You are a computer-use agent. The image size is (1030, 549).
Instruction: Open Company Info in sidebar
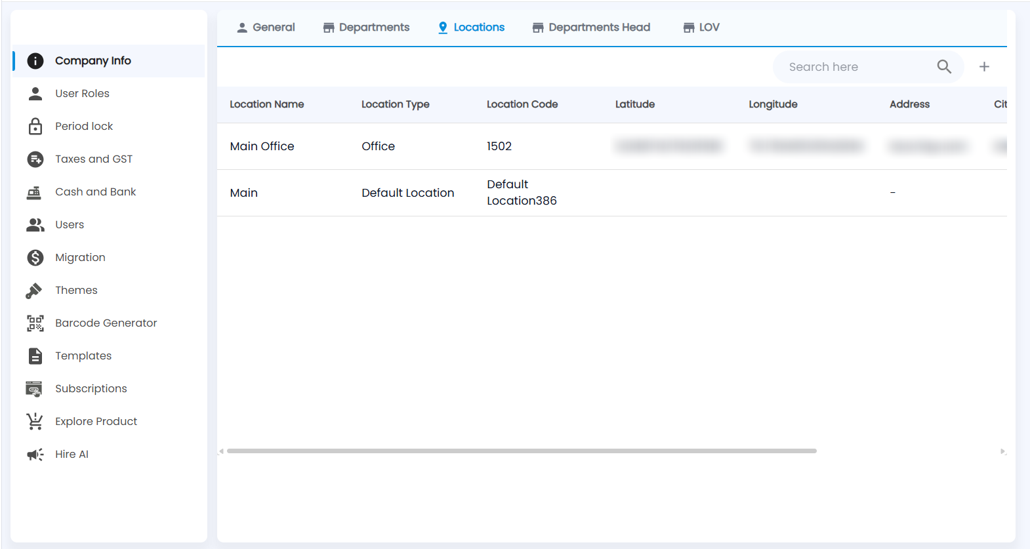pyautogui.click(x=109, y=61)
